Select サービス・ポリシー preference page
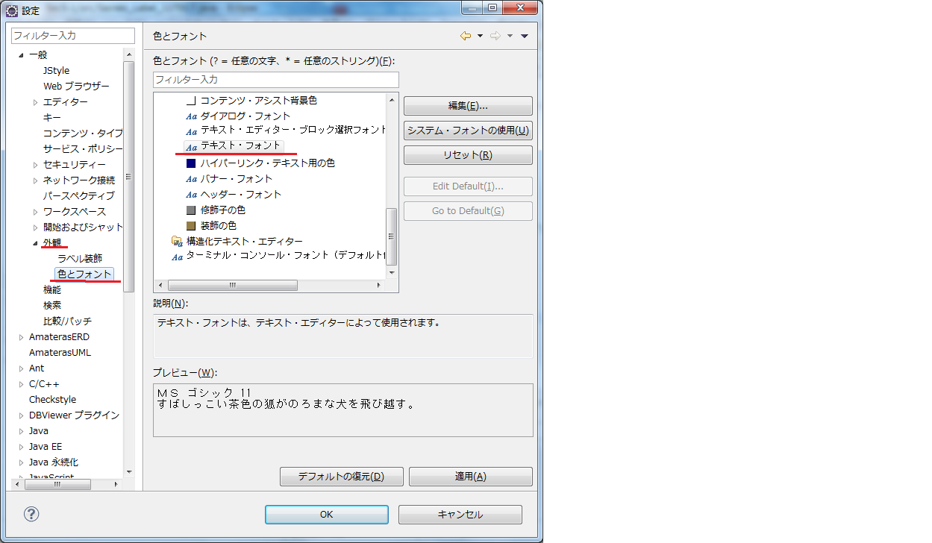Screen dimensions: 932x543 coord(82,149)
